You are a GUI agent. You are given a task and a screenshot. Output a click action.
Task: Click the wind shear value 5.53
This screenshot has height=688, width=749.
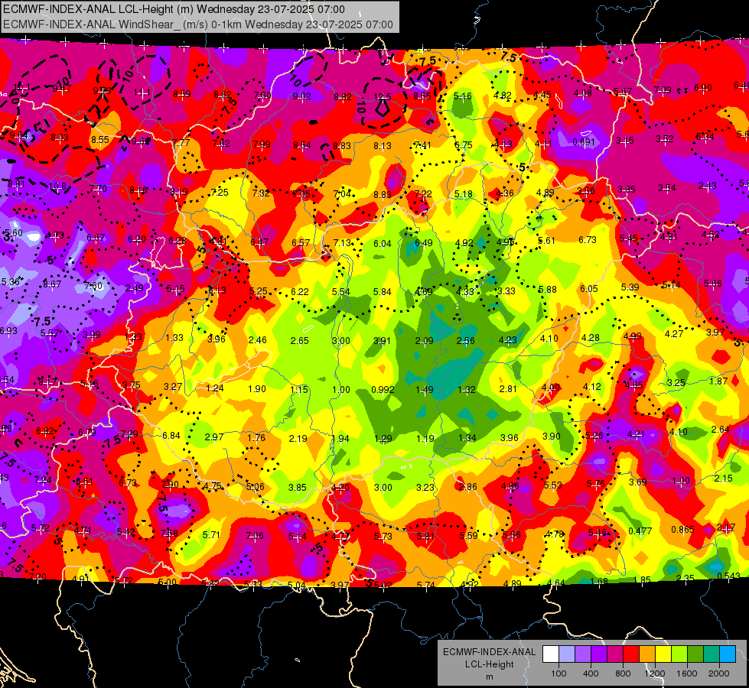click(x=552, y=485)
